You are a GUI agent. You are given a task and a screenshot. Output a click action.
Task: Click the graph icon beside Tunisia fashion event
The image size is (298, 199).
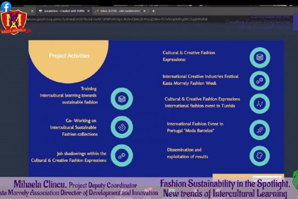(260, 103)
